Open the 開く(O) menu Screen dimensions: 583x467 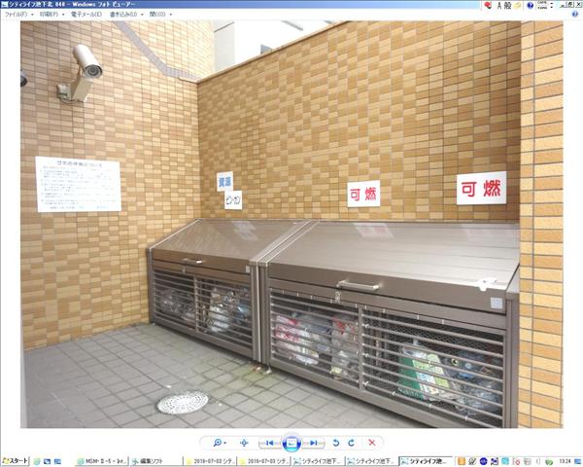point(157,15)
